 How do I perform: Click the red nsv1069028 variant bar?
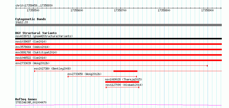pos(122,82)
